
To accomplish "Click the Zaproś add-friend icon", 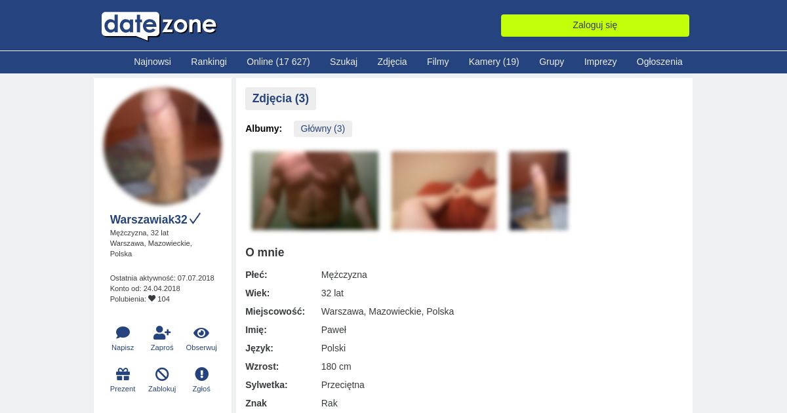I will tap(162, 333).
